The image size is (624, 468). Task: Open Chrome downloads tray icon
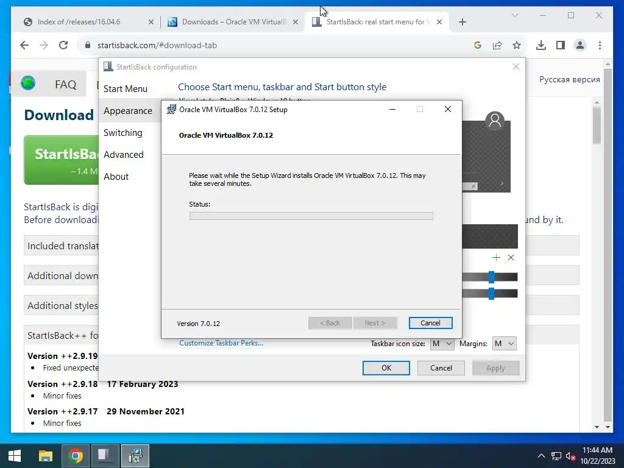(x=541, y=45)
